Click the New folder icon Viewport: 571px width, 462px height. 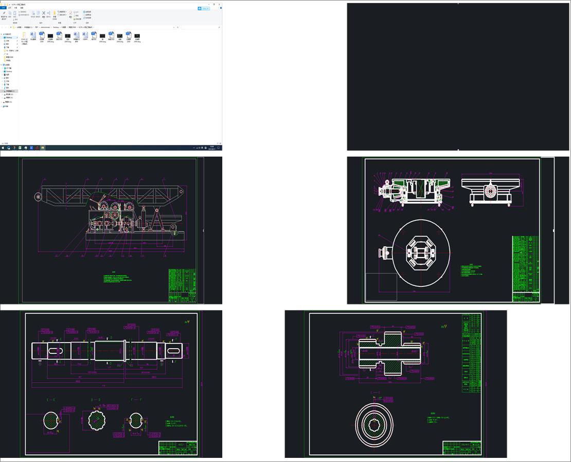(x=55, y=13)
